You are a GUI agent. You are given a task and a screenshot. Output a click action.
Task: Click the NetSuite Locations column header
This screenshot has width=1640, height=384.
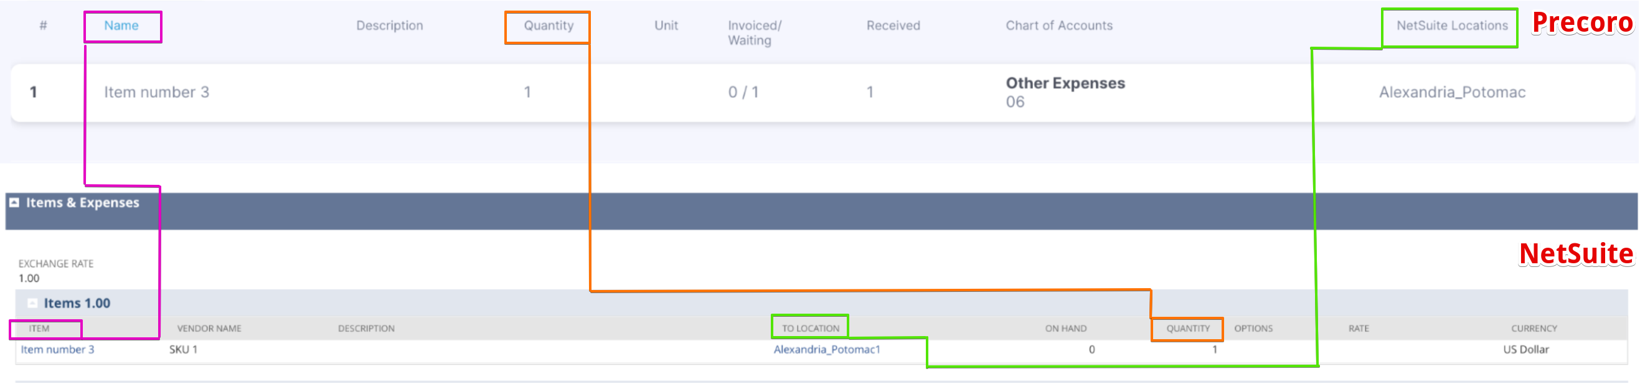(1449, 26)
